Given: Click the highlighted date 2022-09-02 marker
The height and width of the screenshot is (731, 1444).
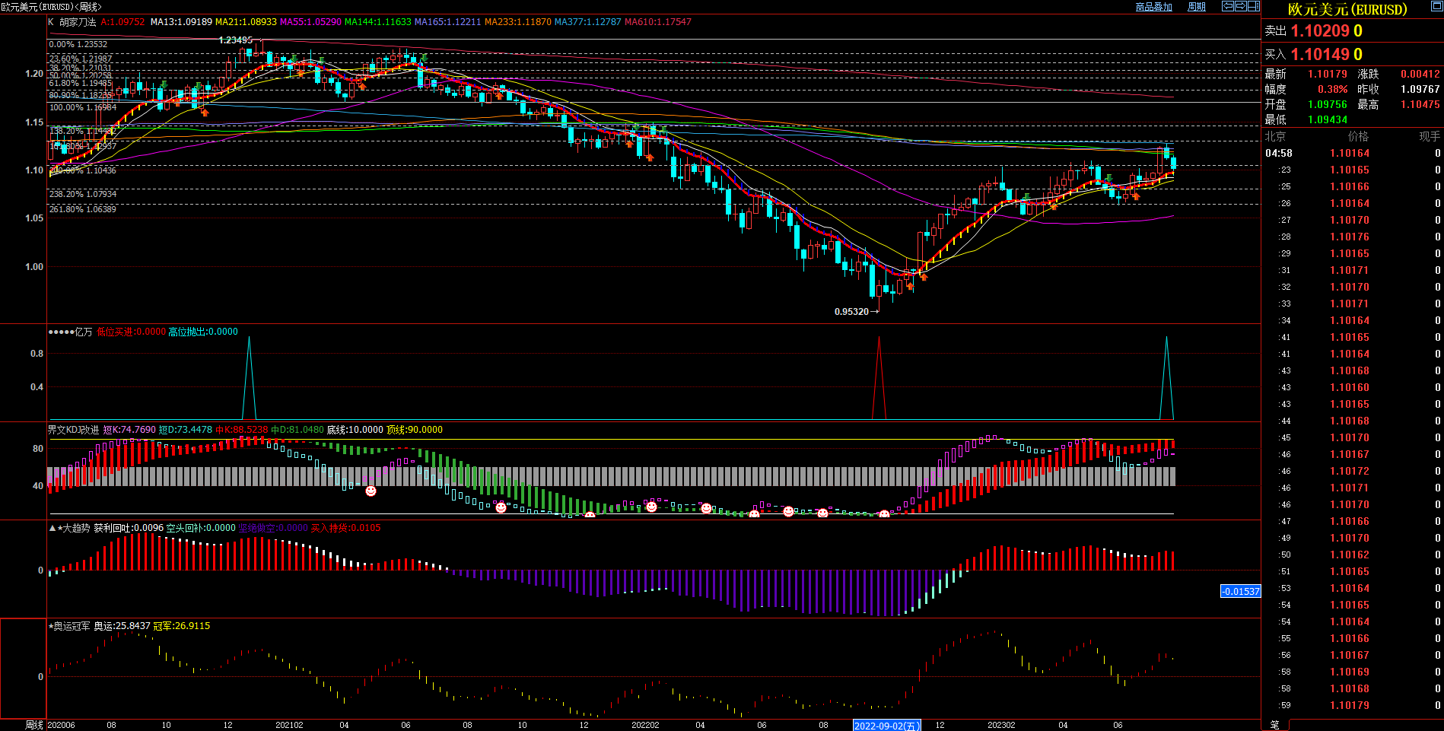Looking at the screenshot, I should [886, 726].
